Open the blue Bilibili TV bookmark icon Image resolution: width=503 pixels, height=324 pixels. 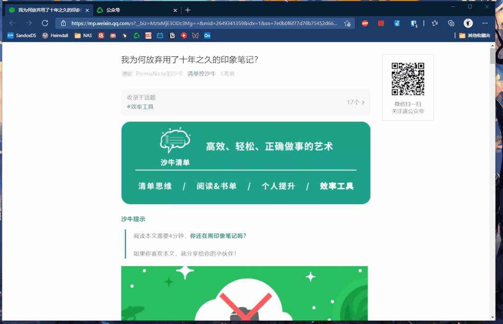pos(160,35)
